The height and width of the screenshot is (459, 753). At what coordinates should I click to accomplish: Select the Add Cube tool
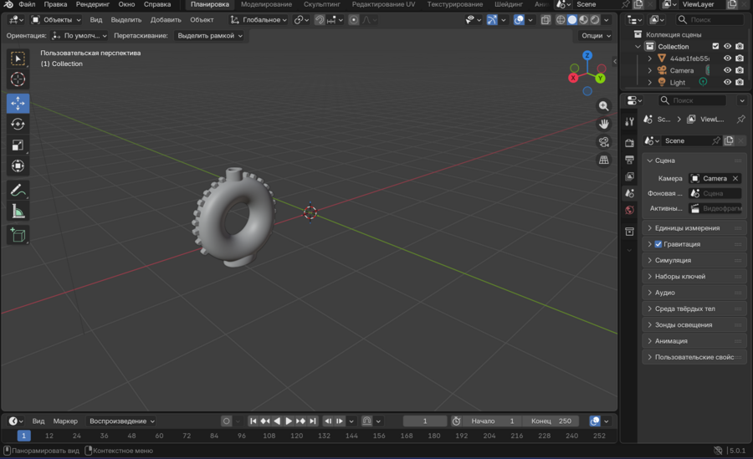click(18, 236)
